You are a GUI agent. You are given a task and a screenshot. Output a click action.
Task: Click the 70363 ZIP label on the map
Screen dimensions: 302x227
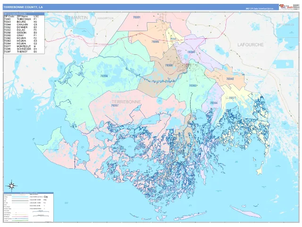tap(193, 86)
